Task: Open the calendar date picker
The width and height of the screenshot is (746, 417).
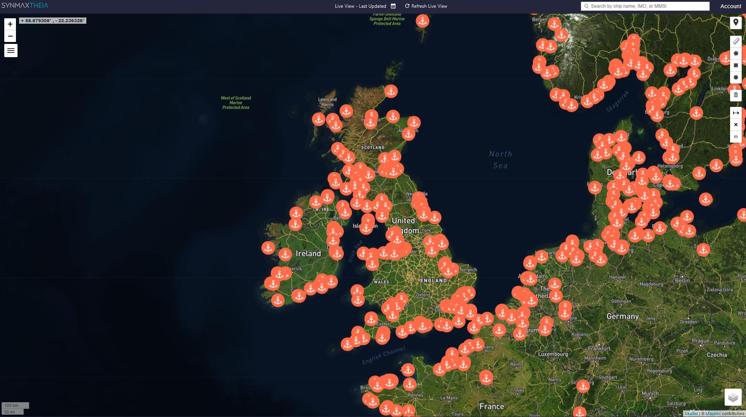Action: tap(393, 6)
